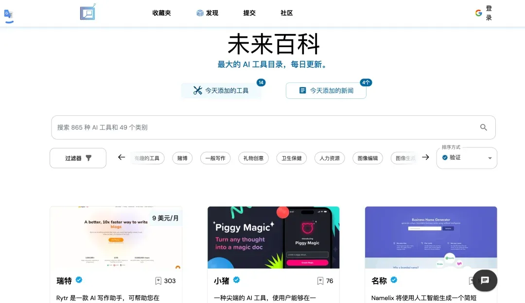
Task: Click the left arrow to see earlier categories
Action: tap(121, 158)
